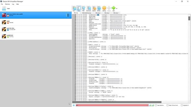Image resolution: width=191 pixels, height=107 pixels.
Task: Click the "Powered Off" status text
Action: tap(12, 30)
